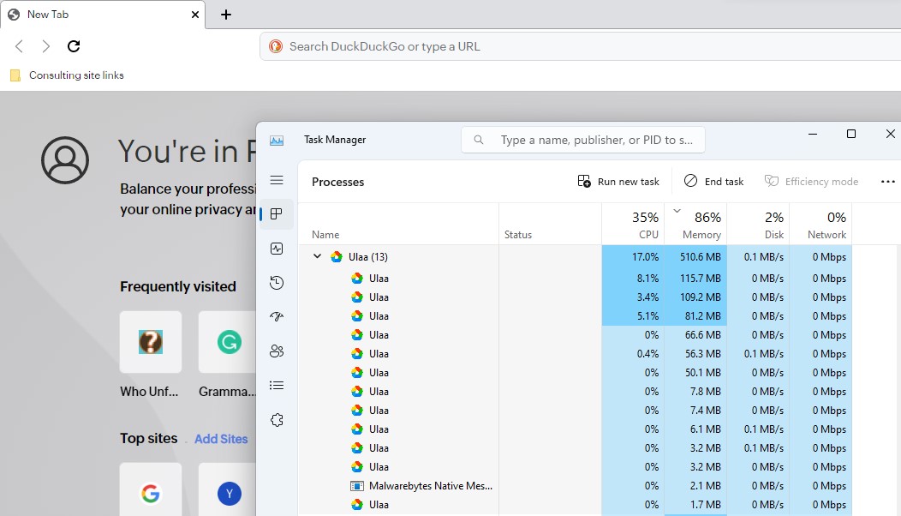Collapse the Ulaa (13) process group
Image resolution: width=901 pixels, height=516 pixels.
(x=317, y=256)
